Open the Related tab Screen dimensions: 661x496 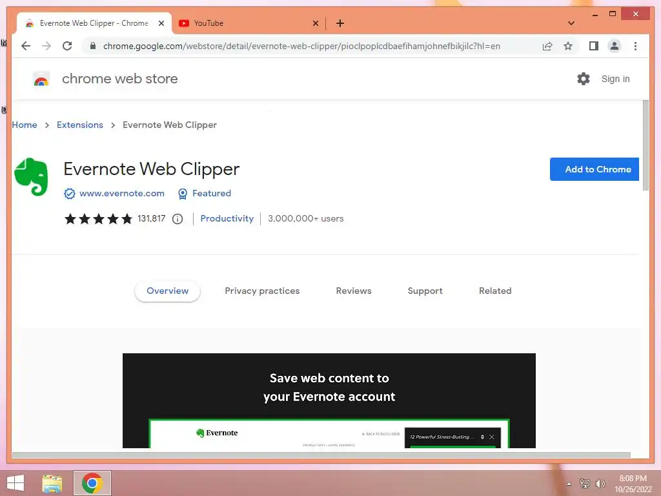click(495, 291)
